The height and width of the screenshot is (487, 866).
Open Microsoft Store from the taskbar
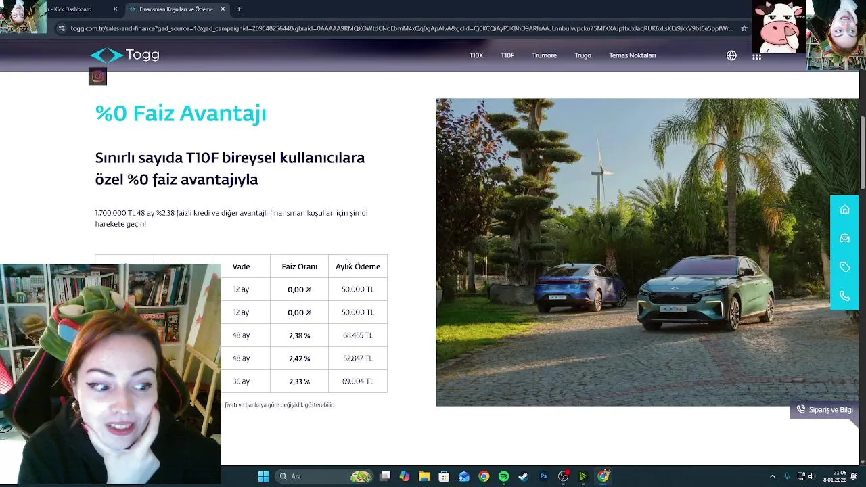pos(444,476)
